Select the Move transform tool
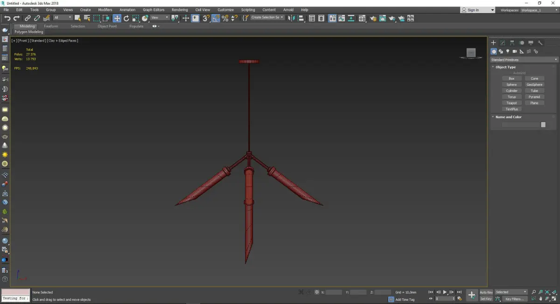This screenshot has height=304, width=560. click(x=117, y=18)
